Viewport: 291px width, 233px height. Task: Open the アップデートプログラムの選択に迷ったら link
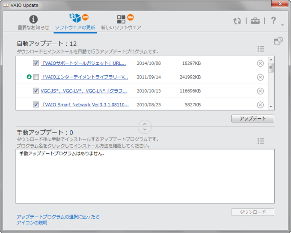tap(58, 217)
